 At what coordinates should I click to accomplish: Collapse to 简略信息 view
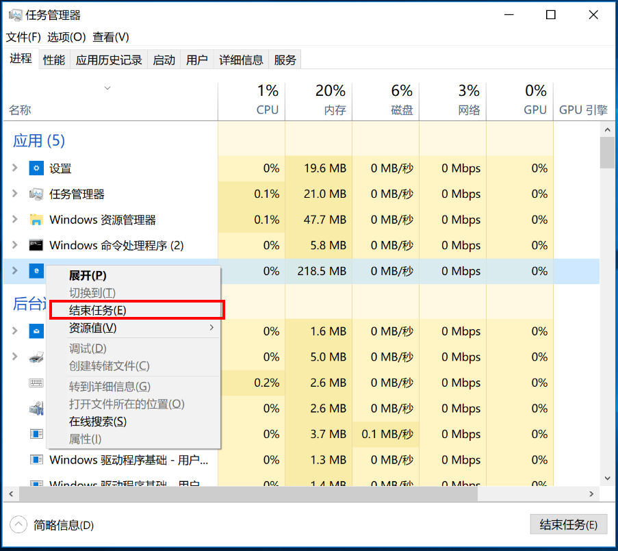point(18,525)
